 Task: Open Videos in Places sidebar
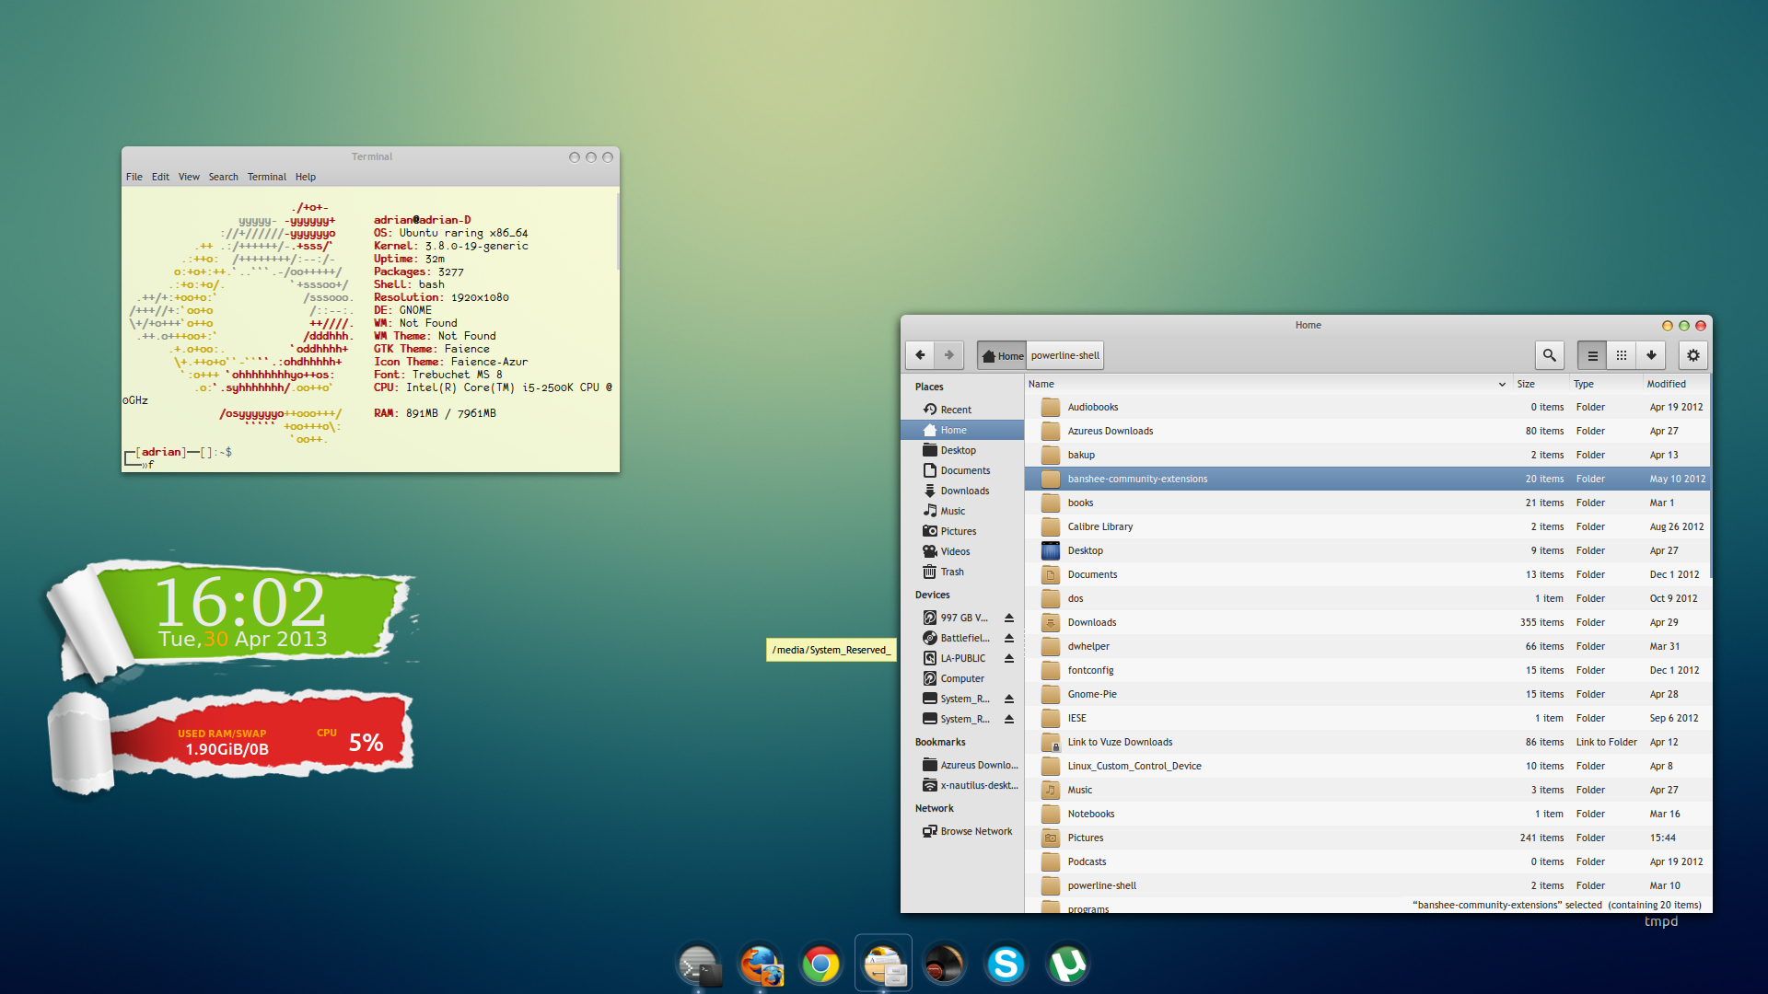click(x=961, y=551)
